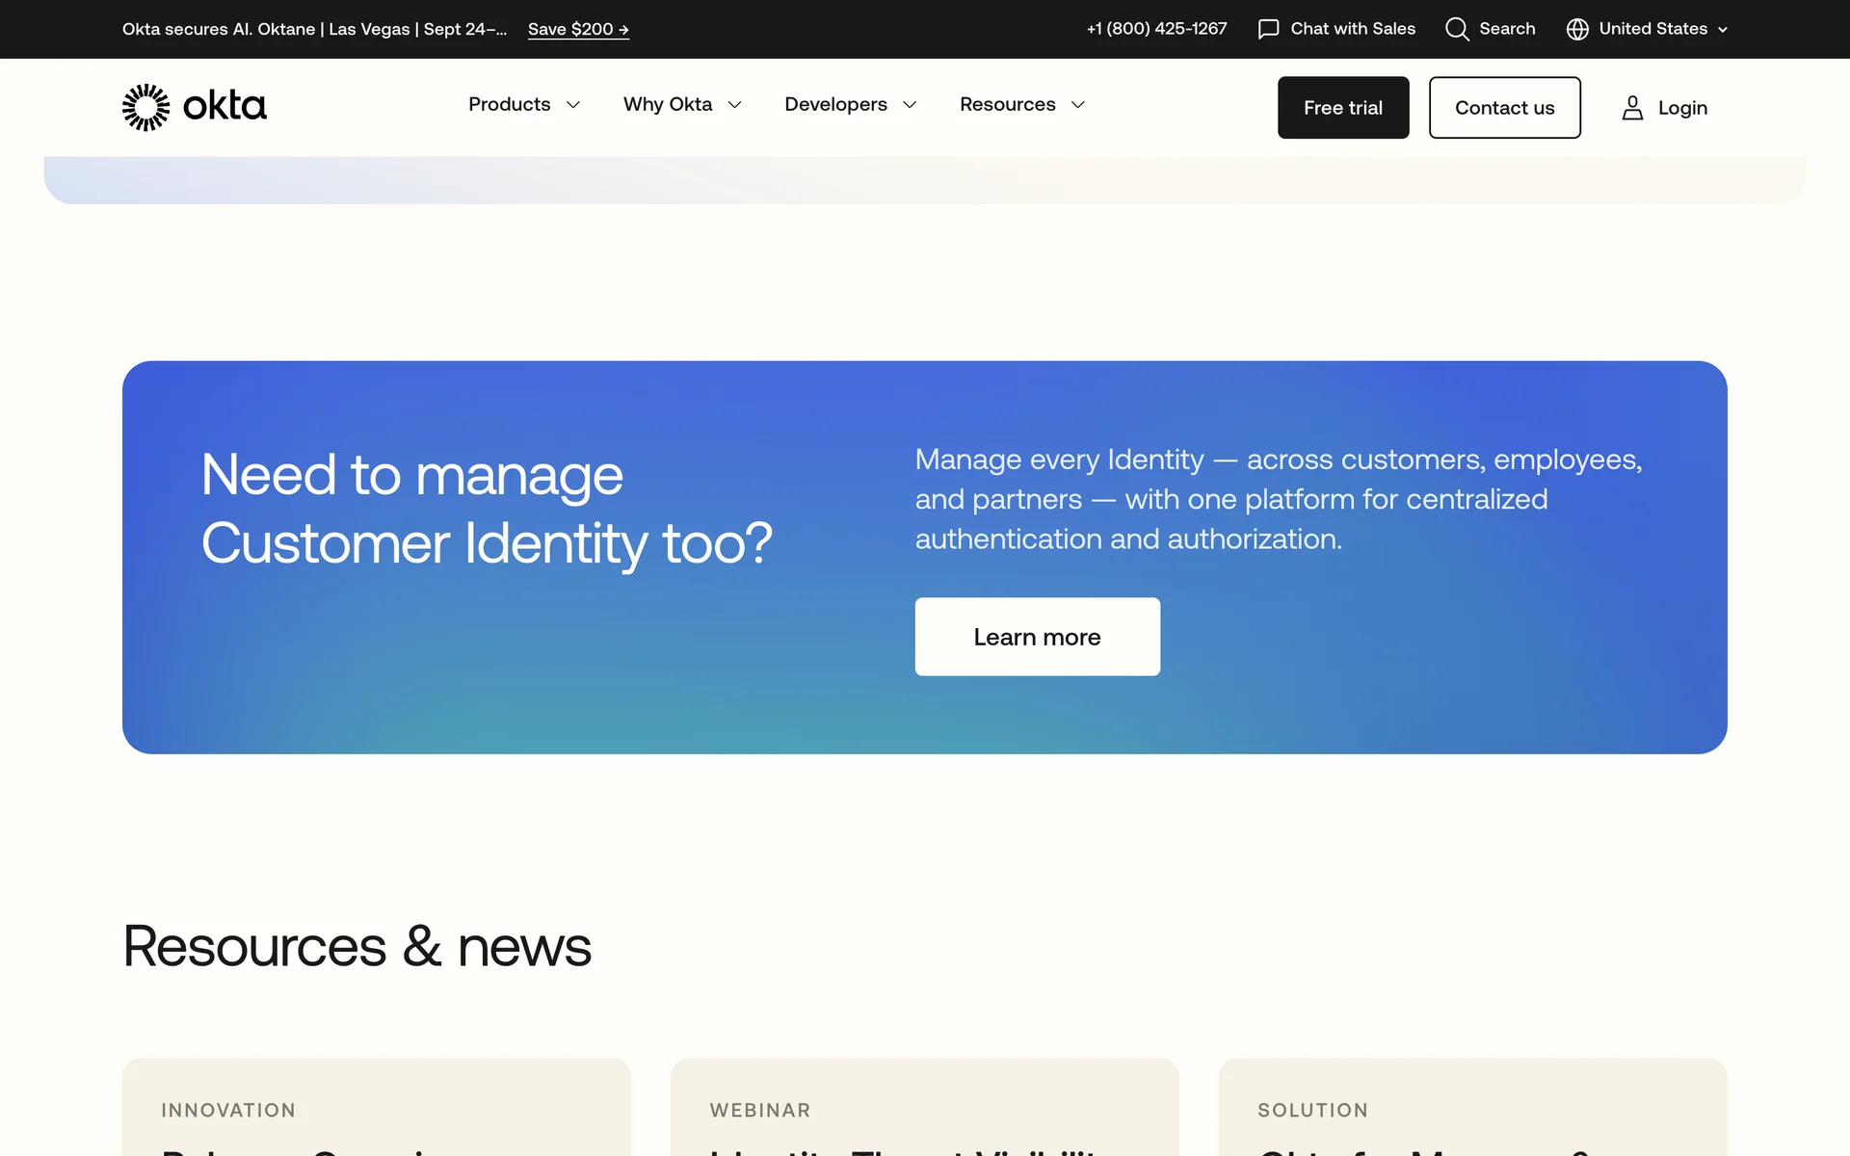Expand the Resources chevron
Image resolution: width=1850 pixels, height=1156 pixels.
tap(1078, 105)
